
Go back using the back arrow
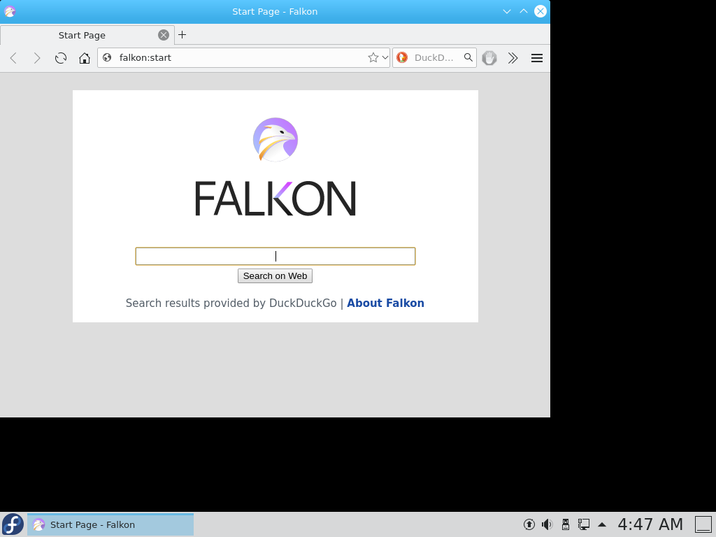[14, 58]
